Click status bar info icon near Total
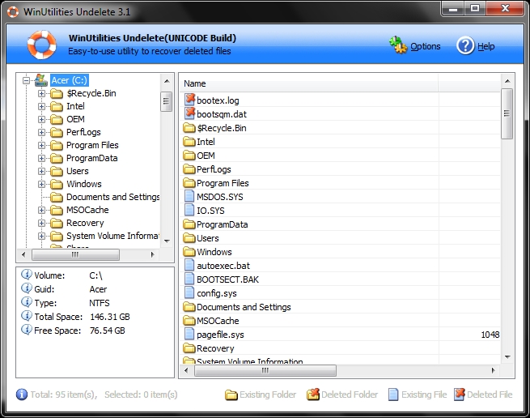 coord(22,395)
